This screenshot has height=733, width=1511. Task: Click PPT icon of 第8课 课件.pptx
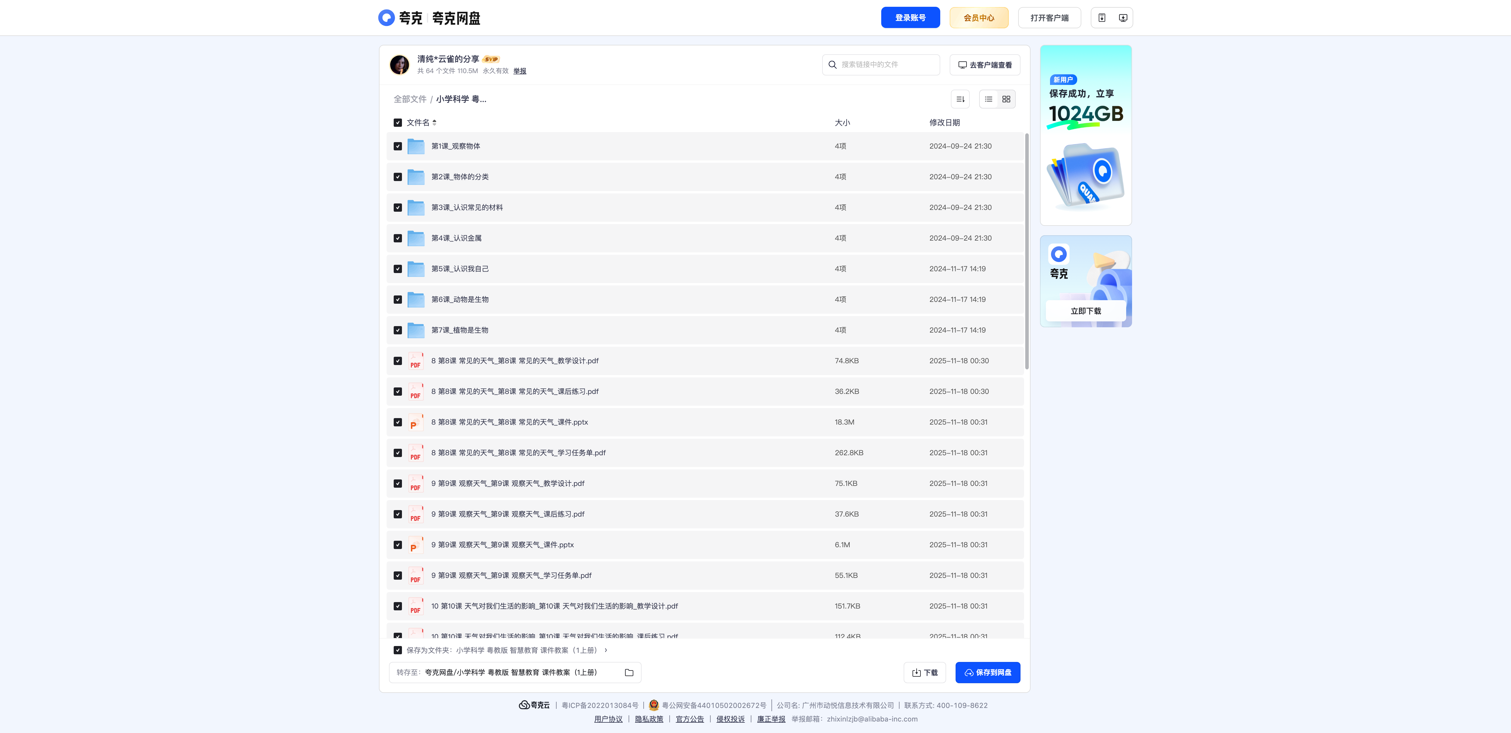pyautogui.click(x=416, y=423)
